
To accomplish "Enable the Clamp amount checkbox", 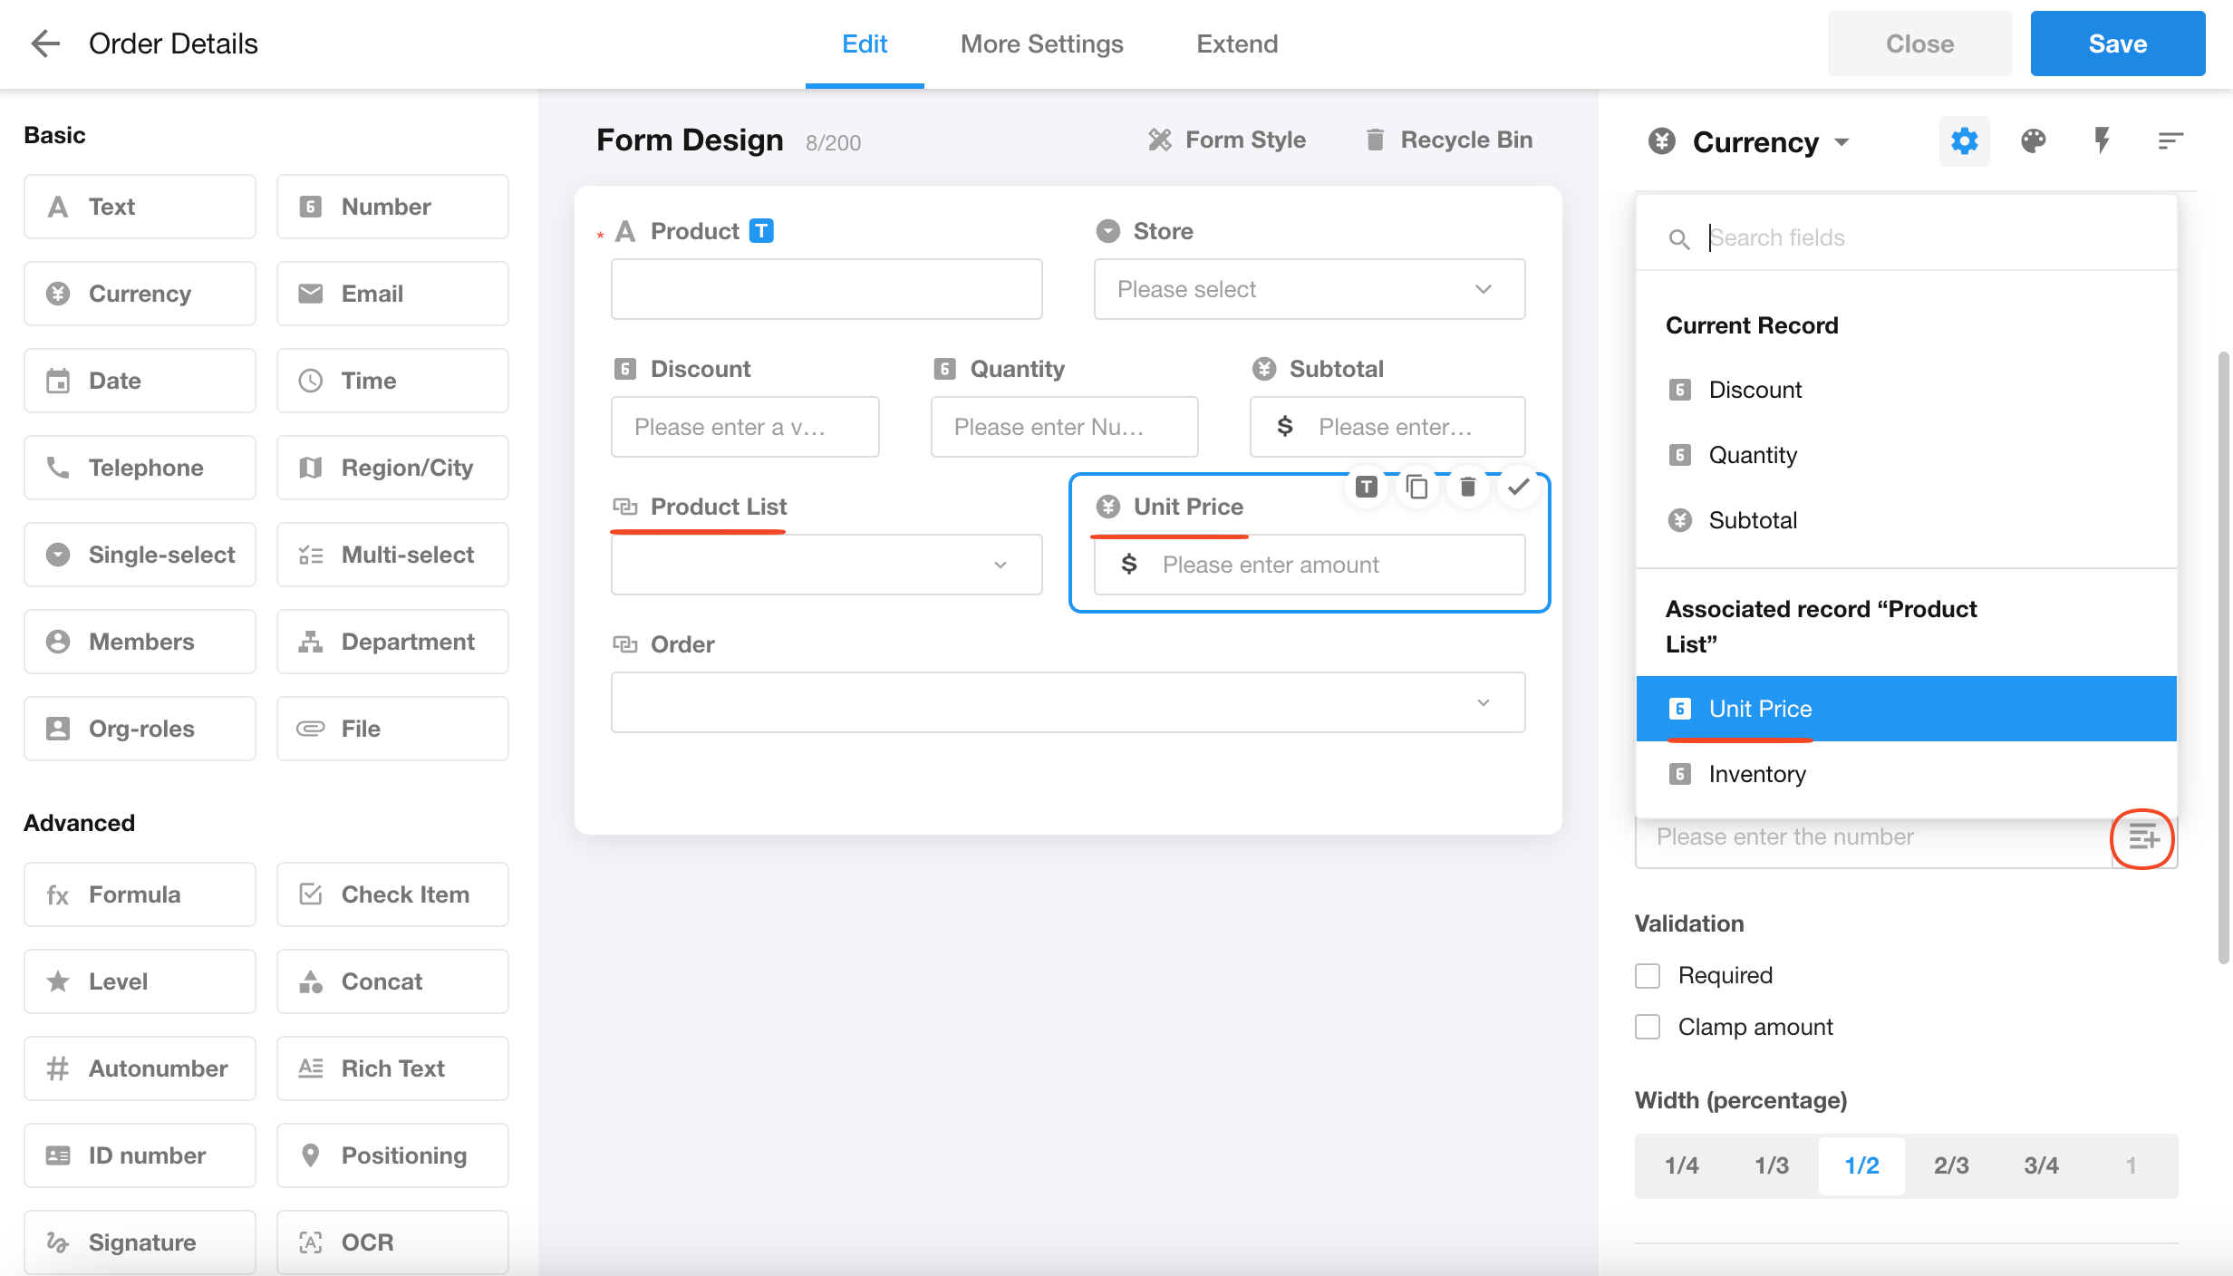I will coord(1648,1028).
